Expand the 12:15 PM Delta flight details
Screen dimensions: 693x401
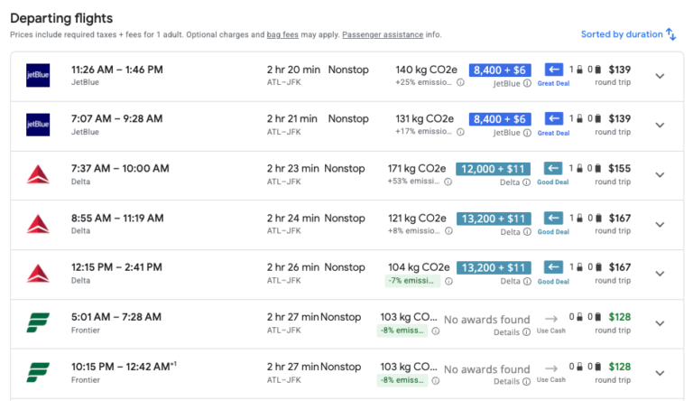660,274
